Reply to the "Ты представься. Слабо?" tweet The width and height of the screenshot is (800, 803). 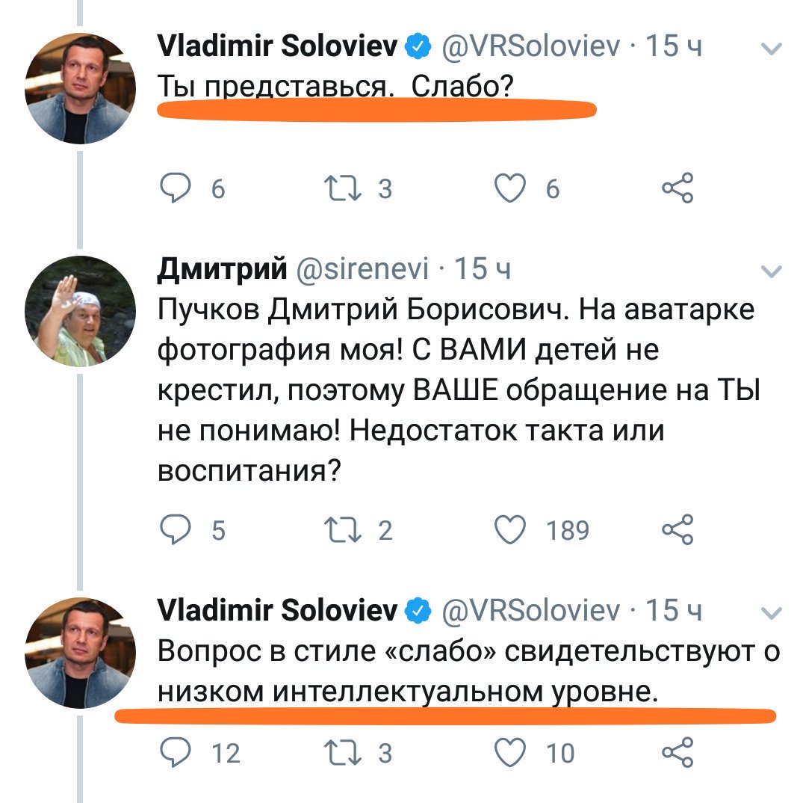pyautogui.click(x=176, y=188)
